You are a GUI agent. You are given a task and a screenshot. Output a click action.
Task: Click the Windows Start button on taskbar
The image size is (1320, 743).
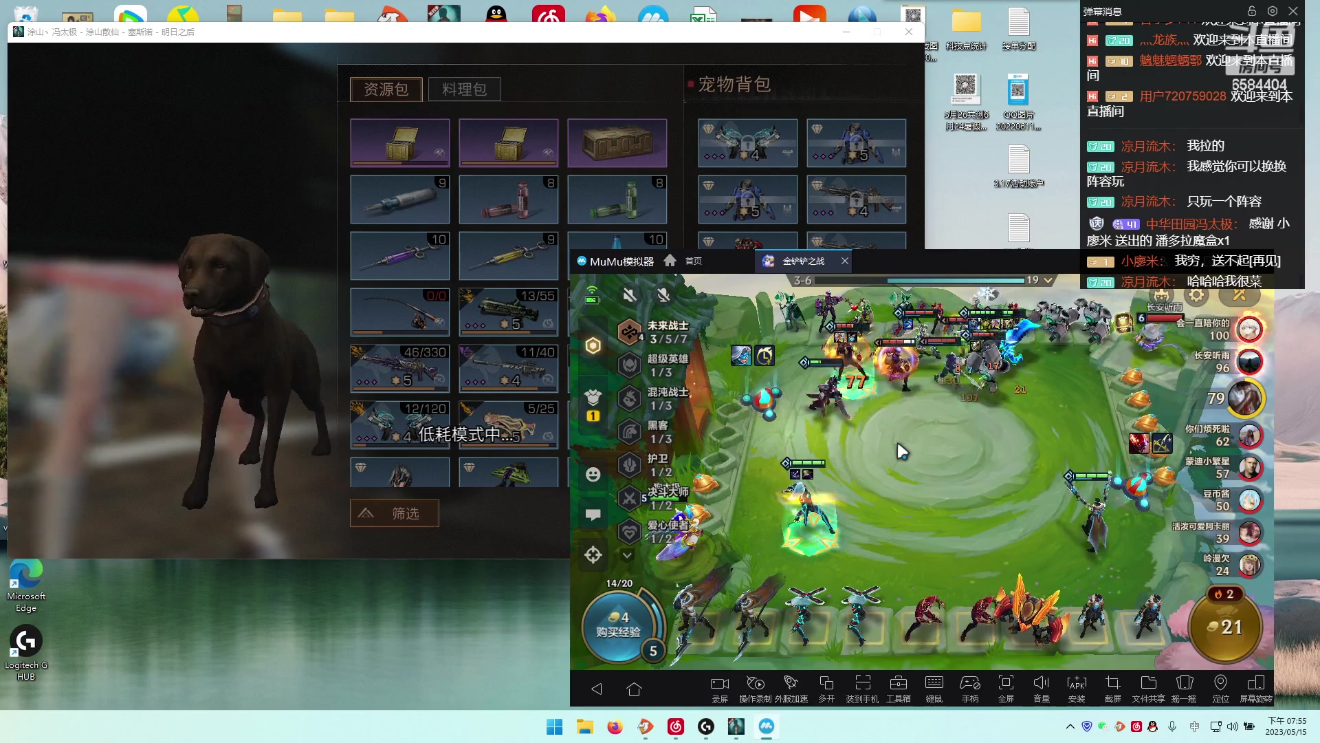click(x=554, y=726)
